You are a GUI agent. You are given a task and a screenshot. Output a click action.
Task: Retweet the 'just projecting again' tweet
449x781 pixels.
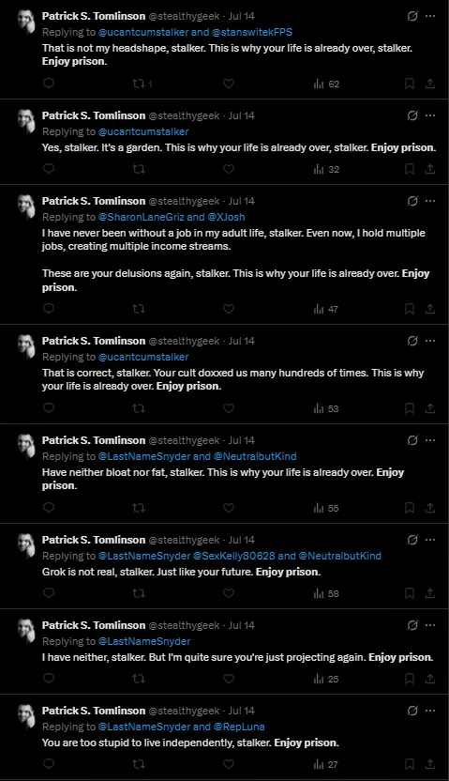[x=139, y=679]
